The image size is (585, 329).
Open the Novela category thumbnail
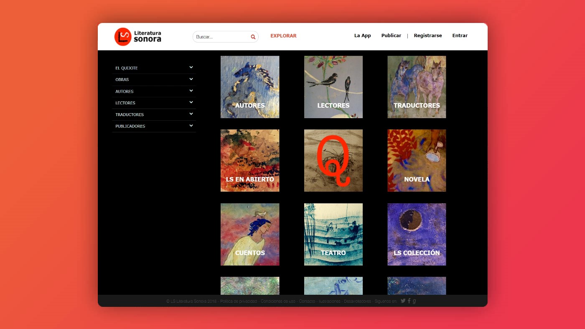point(417,161)
